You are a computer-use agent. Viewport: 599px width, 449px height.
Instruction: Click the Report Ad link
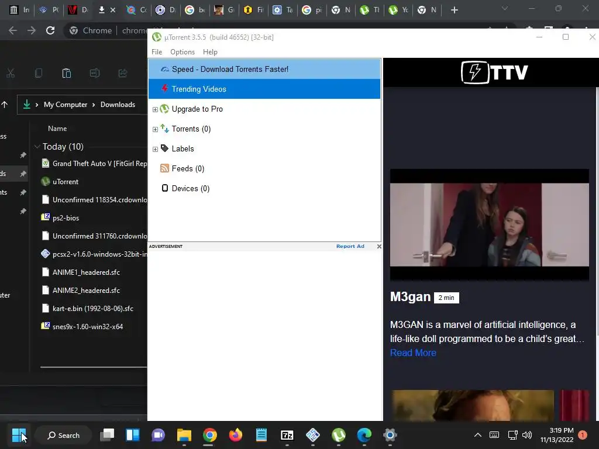[350, 246]
